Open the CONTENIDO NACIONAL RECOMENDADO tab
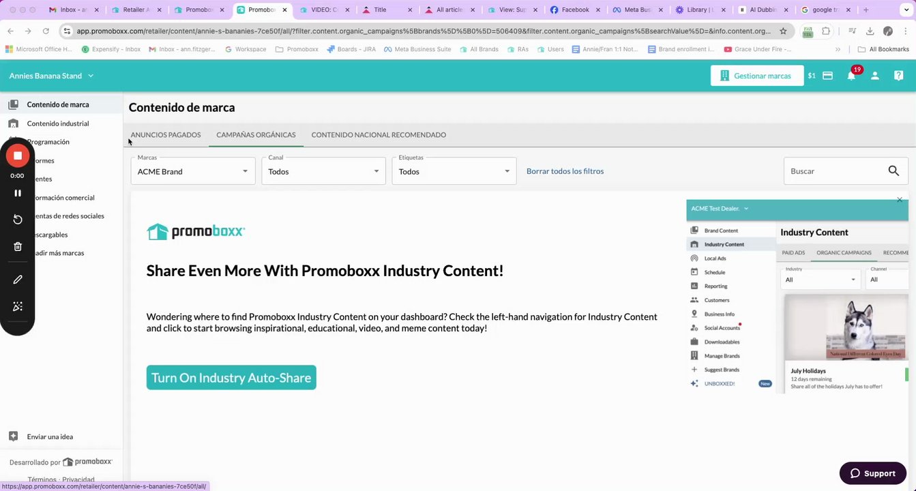Viewport: 916px width, 491px height. coord(379,135)
